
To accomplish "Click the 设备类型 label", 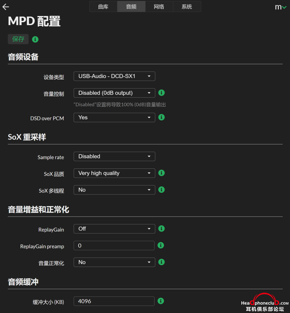I will tap(54, 77).
